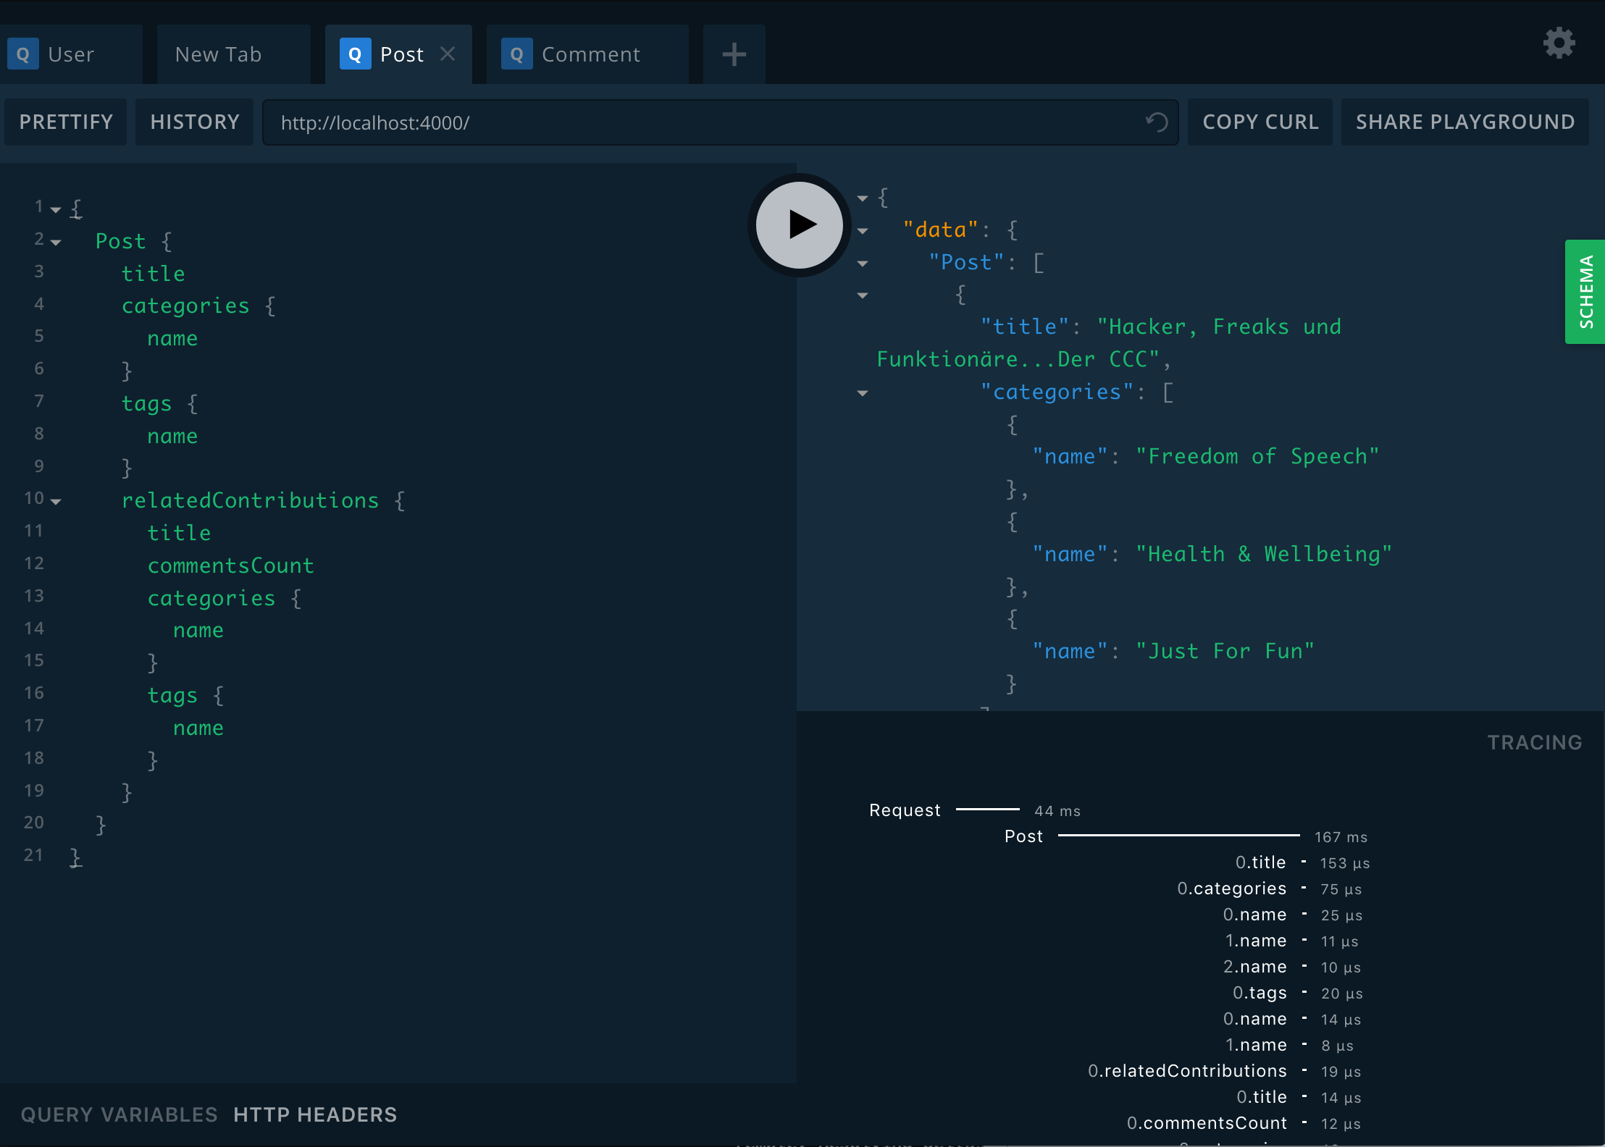The height and width of the screenshot is (1147, 1605).
Task: Click the settings gear icon top right
Action: point(1560,45)
